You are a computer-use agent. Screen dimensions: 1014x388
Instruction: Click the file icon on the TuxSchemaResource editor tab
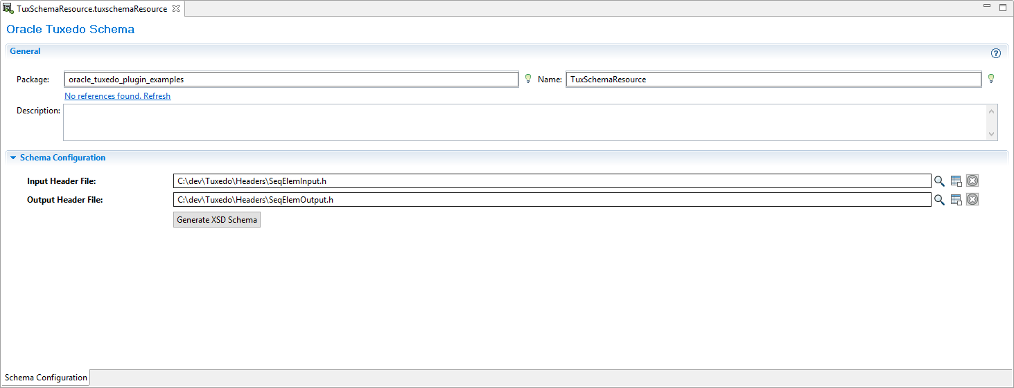pos(8,9)
